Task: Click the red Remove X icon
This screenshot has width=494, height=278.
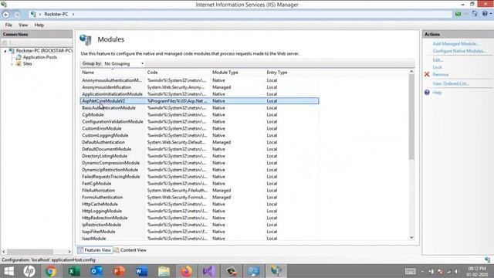Action: (427, 74)
